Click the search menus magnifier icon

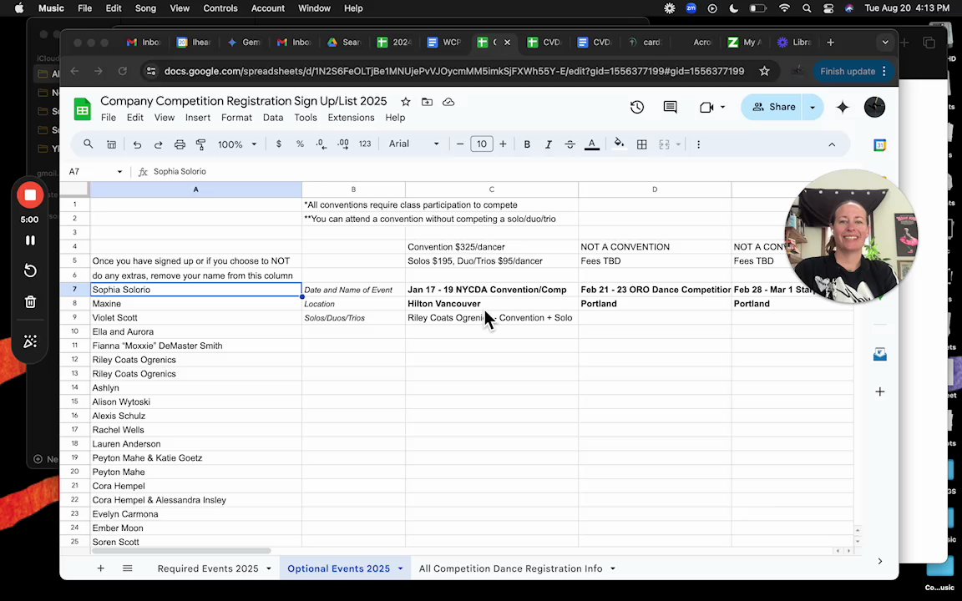[89, 144]
